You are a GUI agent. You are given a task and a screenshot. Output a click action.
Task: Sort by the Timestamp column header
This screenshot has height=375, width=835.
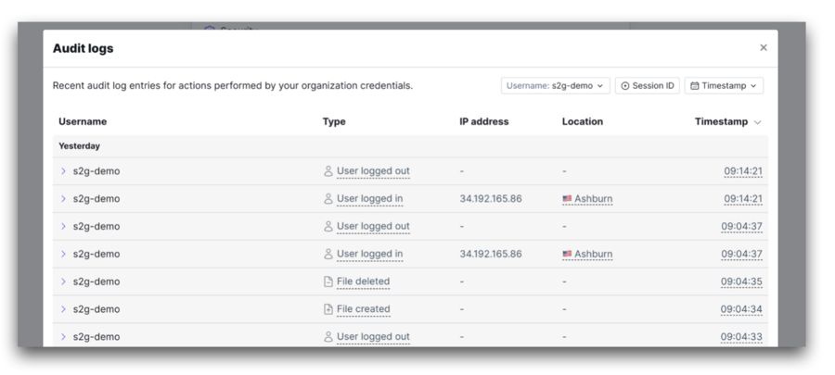(727, 121)
